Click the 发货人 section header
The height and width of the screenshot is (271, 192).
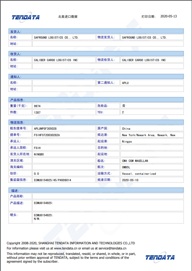coord(96,31)
